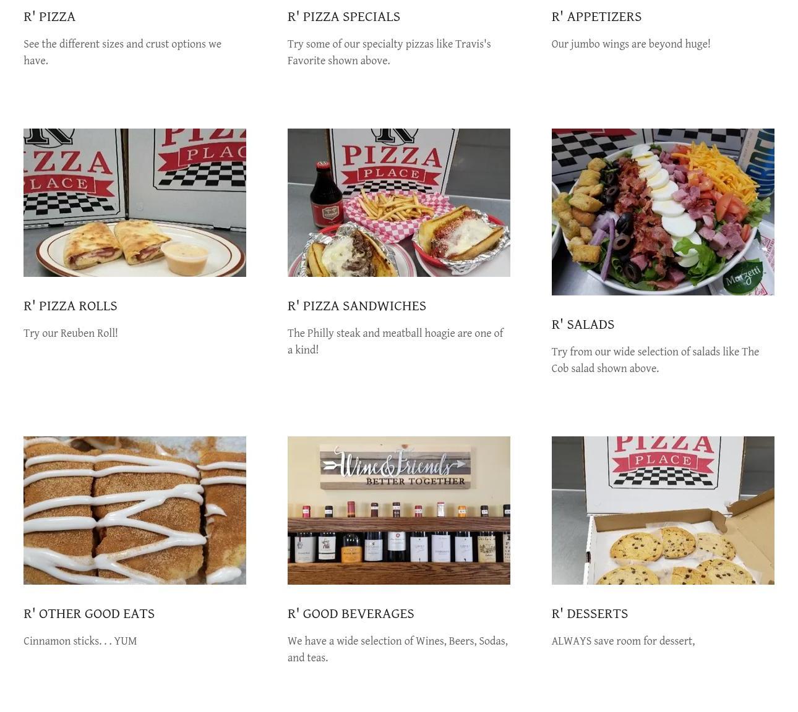
Task: Open the R' Pizza heading link
Action: [49, 17]
